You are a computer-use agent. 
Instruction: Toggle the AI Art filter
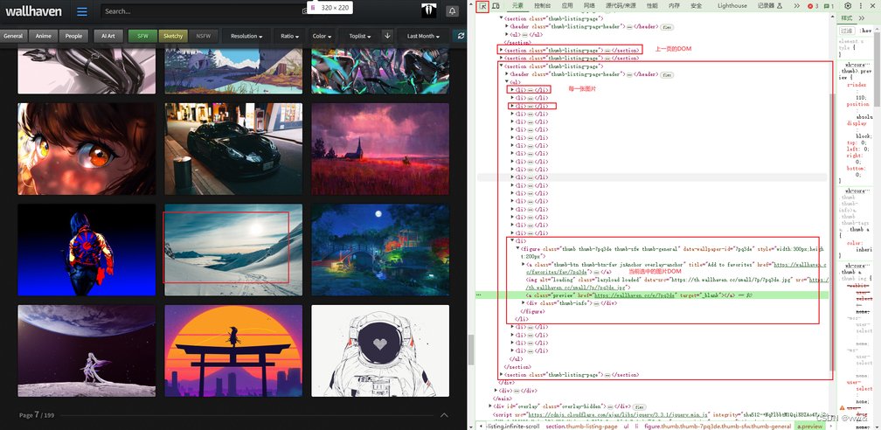(108, 36)
